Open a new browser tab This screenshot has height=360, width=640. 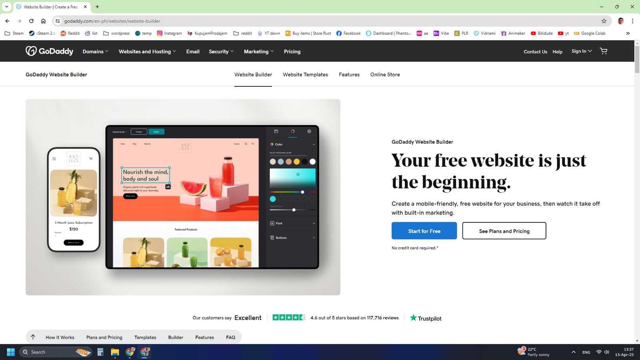coord(97,7)
